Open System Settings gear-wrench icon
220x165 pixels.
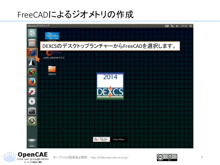(32, 92)
